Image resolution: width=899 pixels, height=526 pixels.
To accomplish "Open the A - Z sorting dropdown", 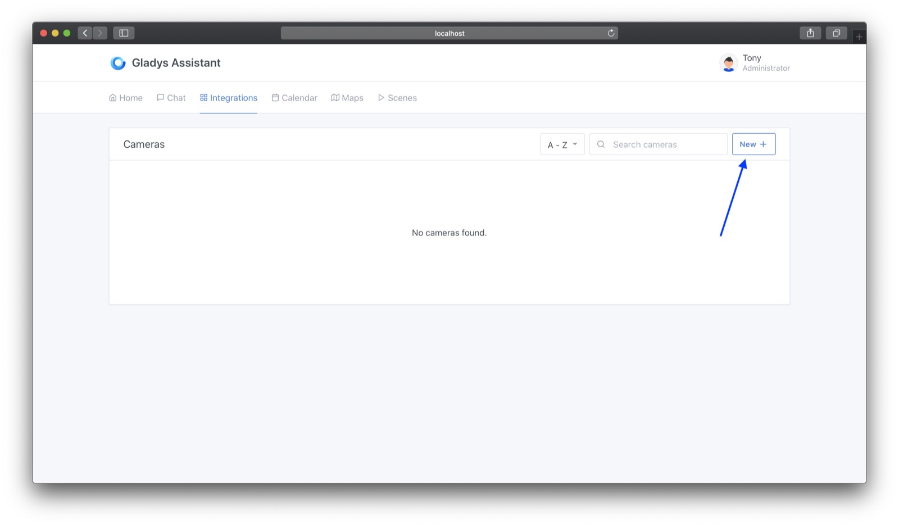I will coord(561,144).
